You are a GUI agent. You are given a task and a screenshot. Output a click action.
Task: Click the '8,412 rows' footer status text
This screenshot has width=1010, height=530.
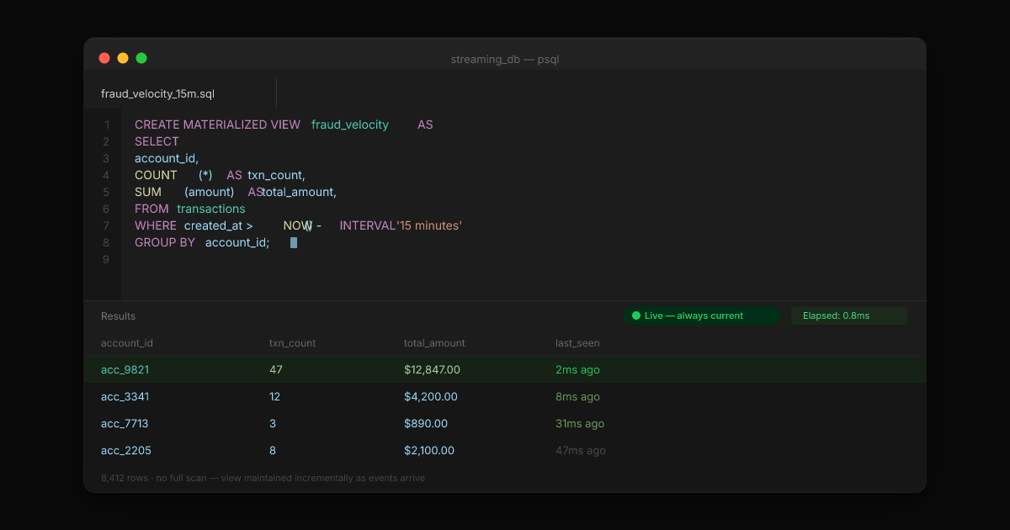(263, 478)
